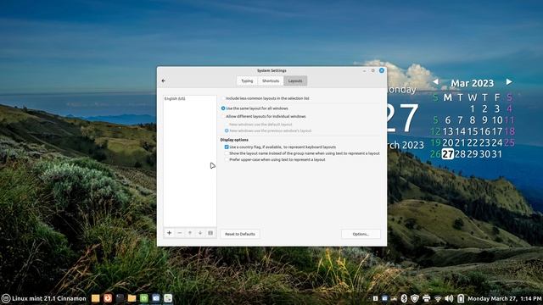Open the printer tray icon

tap(426, 298)
